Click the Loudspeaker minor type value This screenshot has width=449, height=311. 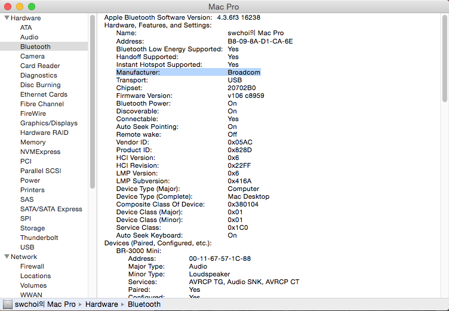click(210, 274)
